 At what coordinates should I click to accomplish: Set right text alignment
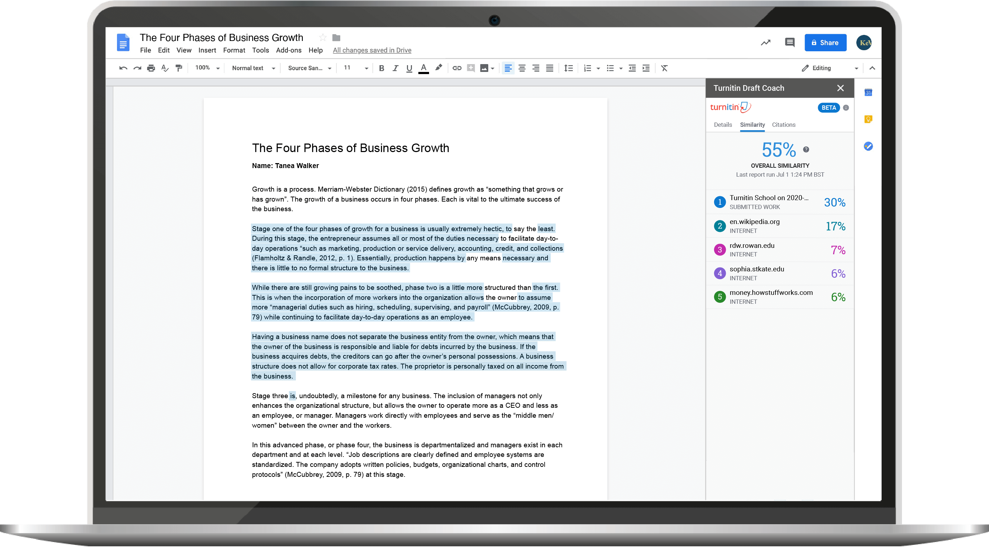[536, 68]
